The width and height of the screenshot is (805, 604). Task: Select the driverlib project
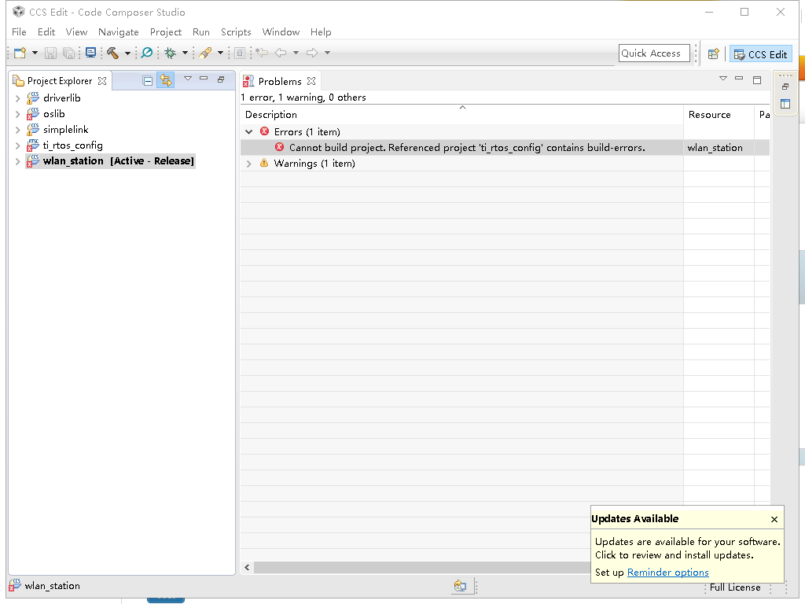click(61, 98)
